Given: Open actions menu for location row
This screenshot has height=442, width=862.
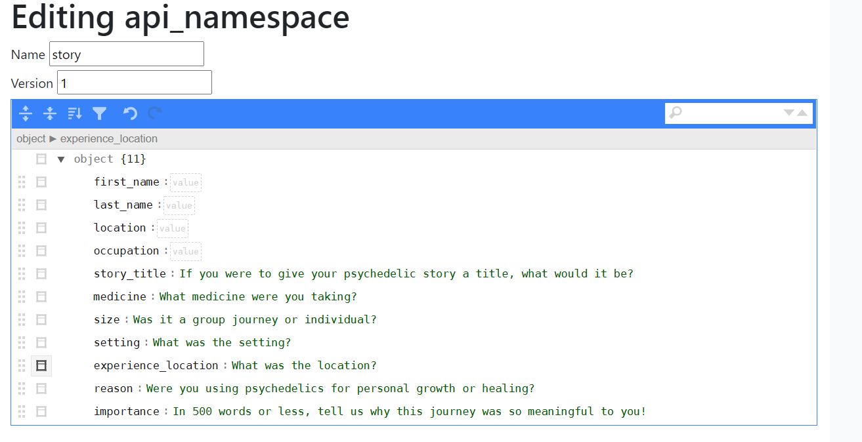Looking at the screenshot, I should pos(41,228).
